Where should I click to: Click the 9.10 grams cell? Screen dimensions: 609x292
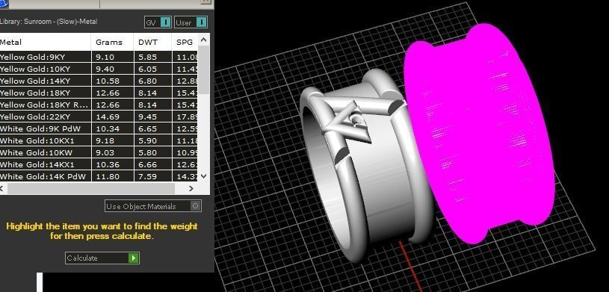112,57
